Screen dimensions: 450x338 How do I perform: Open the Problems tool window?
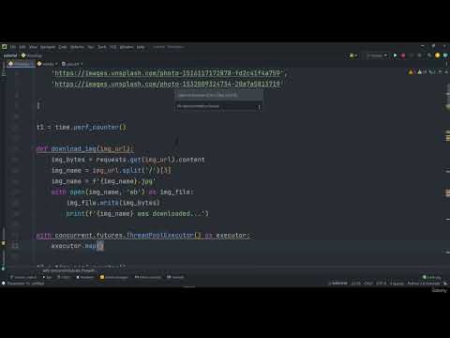click(x=85, y=277)
